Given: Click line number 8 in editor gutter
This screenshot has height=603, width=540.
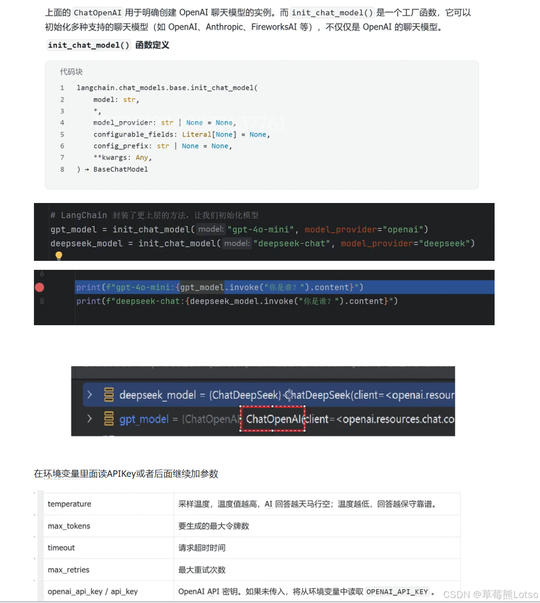Looking at the screenshot, I should coord(42,301).
